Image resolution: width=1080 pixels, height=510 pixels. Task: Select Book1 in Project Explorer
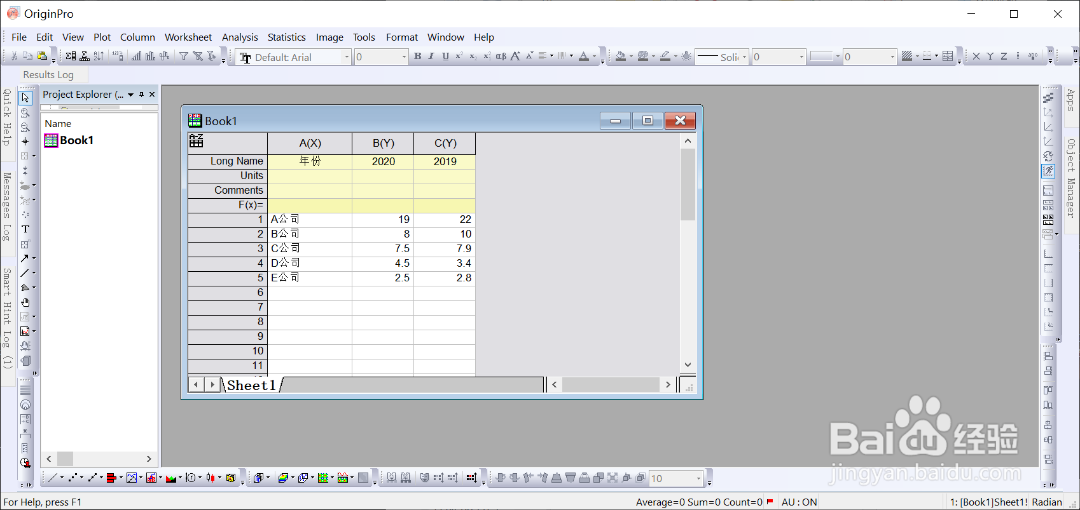tap(69, 140)
